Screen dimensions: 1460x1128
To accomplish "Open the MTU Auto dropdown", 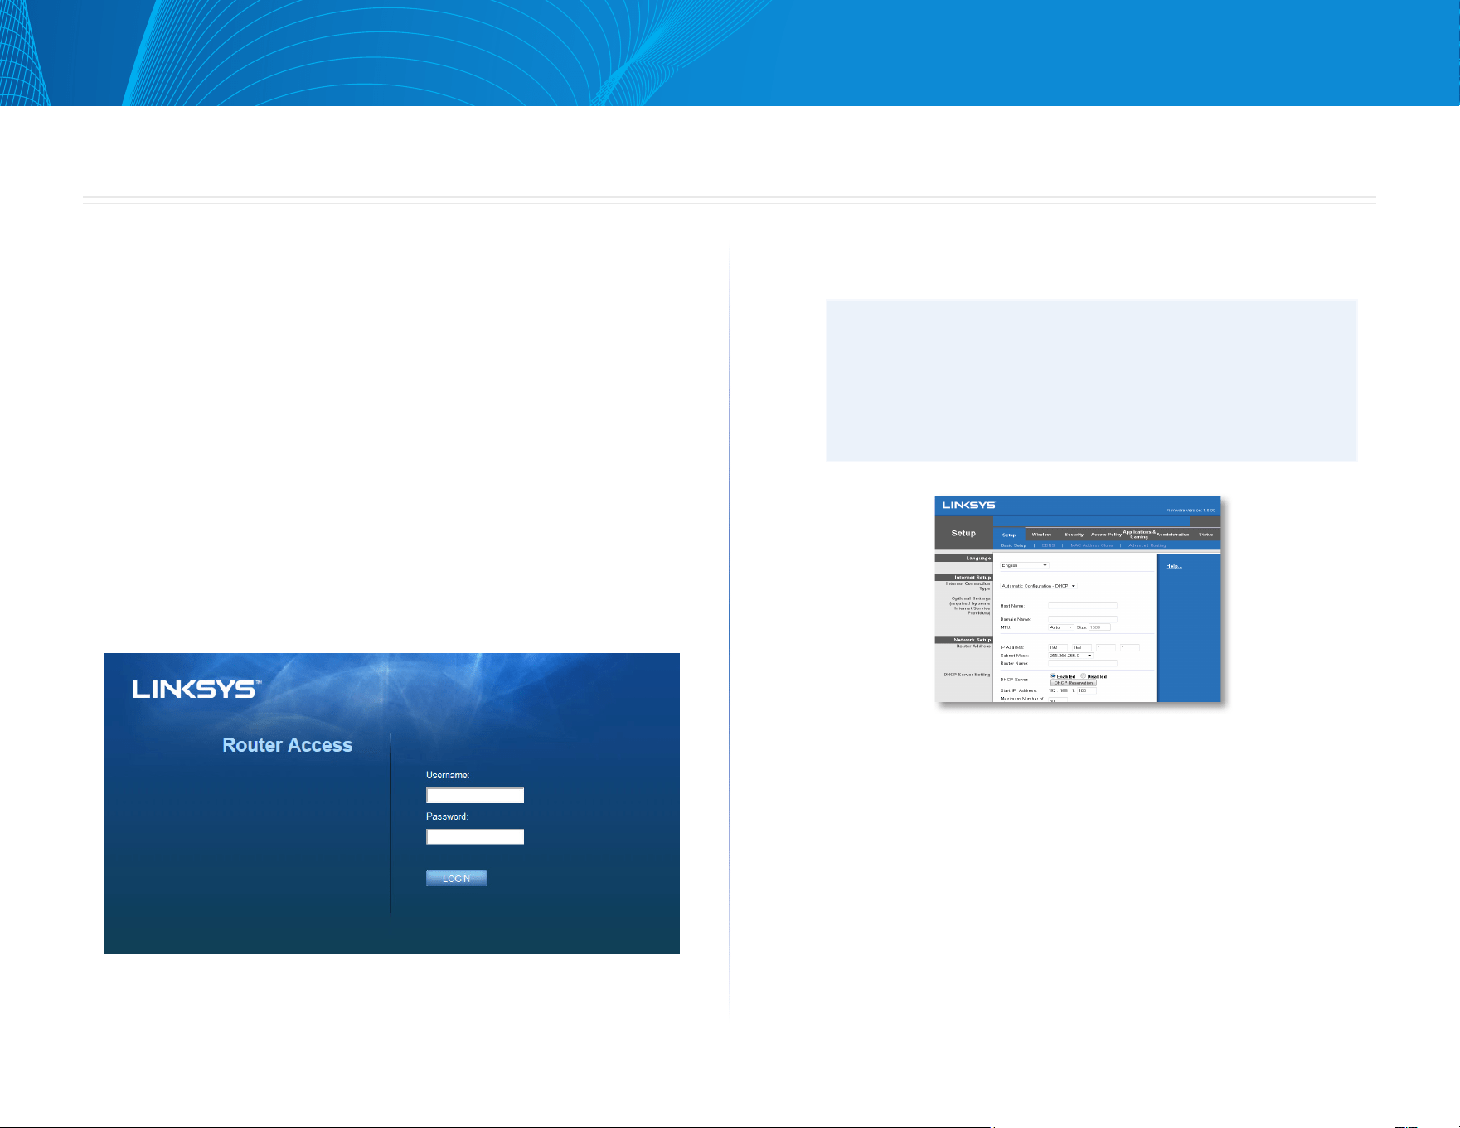I will coord(1061,627).
